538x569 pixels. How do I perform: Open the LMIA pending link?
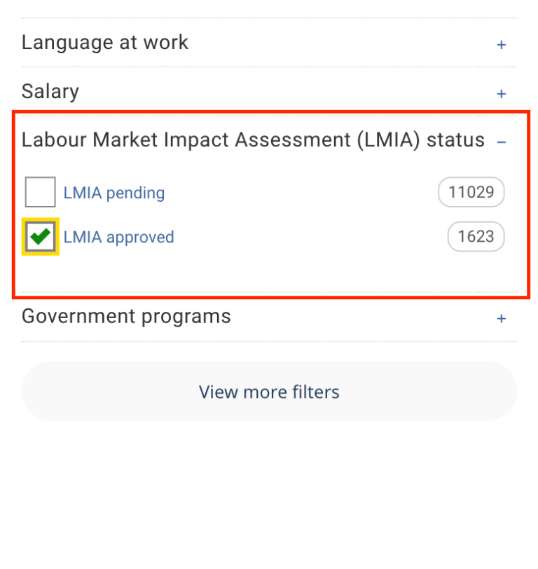[x=114, y=192]
